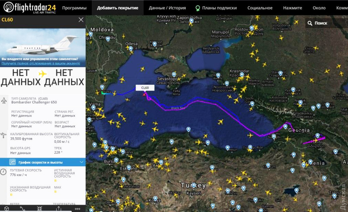This screenshot has height=212, width=348.
Task: Open the three-dots more options icon
Action: pyautogui.click(x=77, y=209)
